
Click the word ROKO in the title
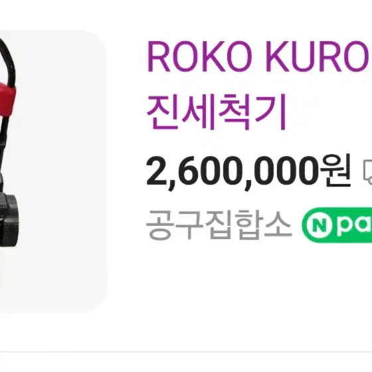pyautogui.click(x=200, y=56)
